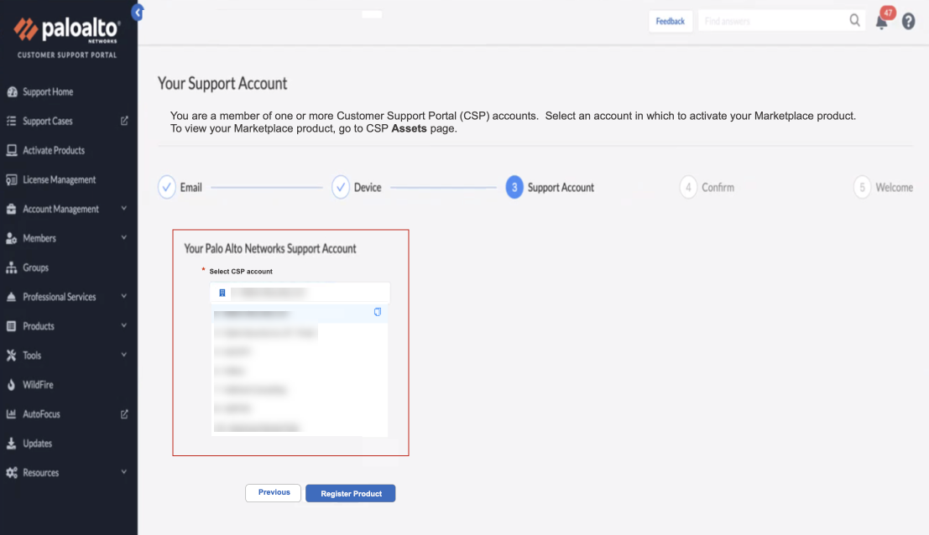Open the Select CSP account dropdown
The image size is (929, 535).
coord(300,293)
